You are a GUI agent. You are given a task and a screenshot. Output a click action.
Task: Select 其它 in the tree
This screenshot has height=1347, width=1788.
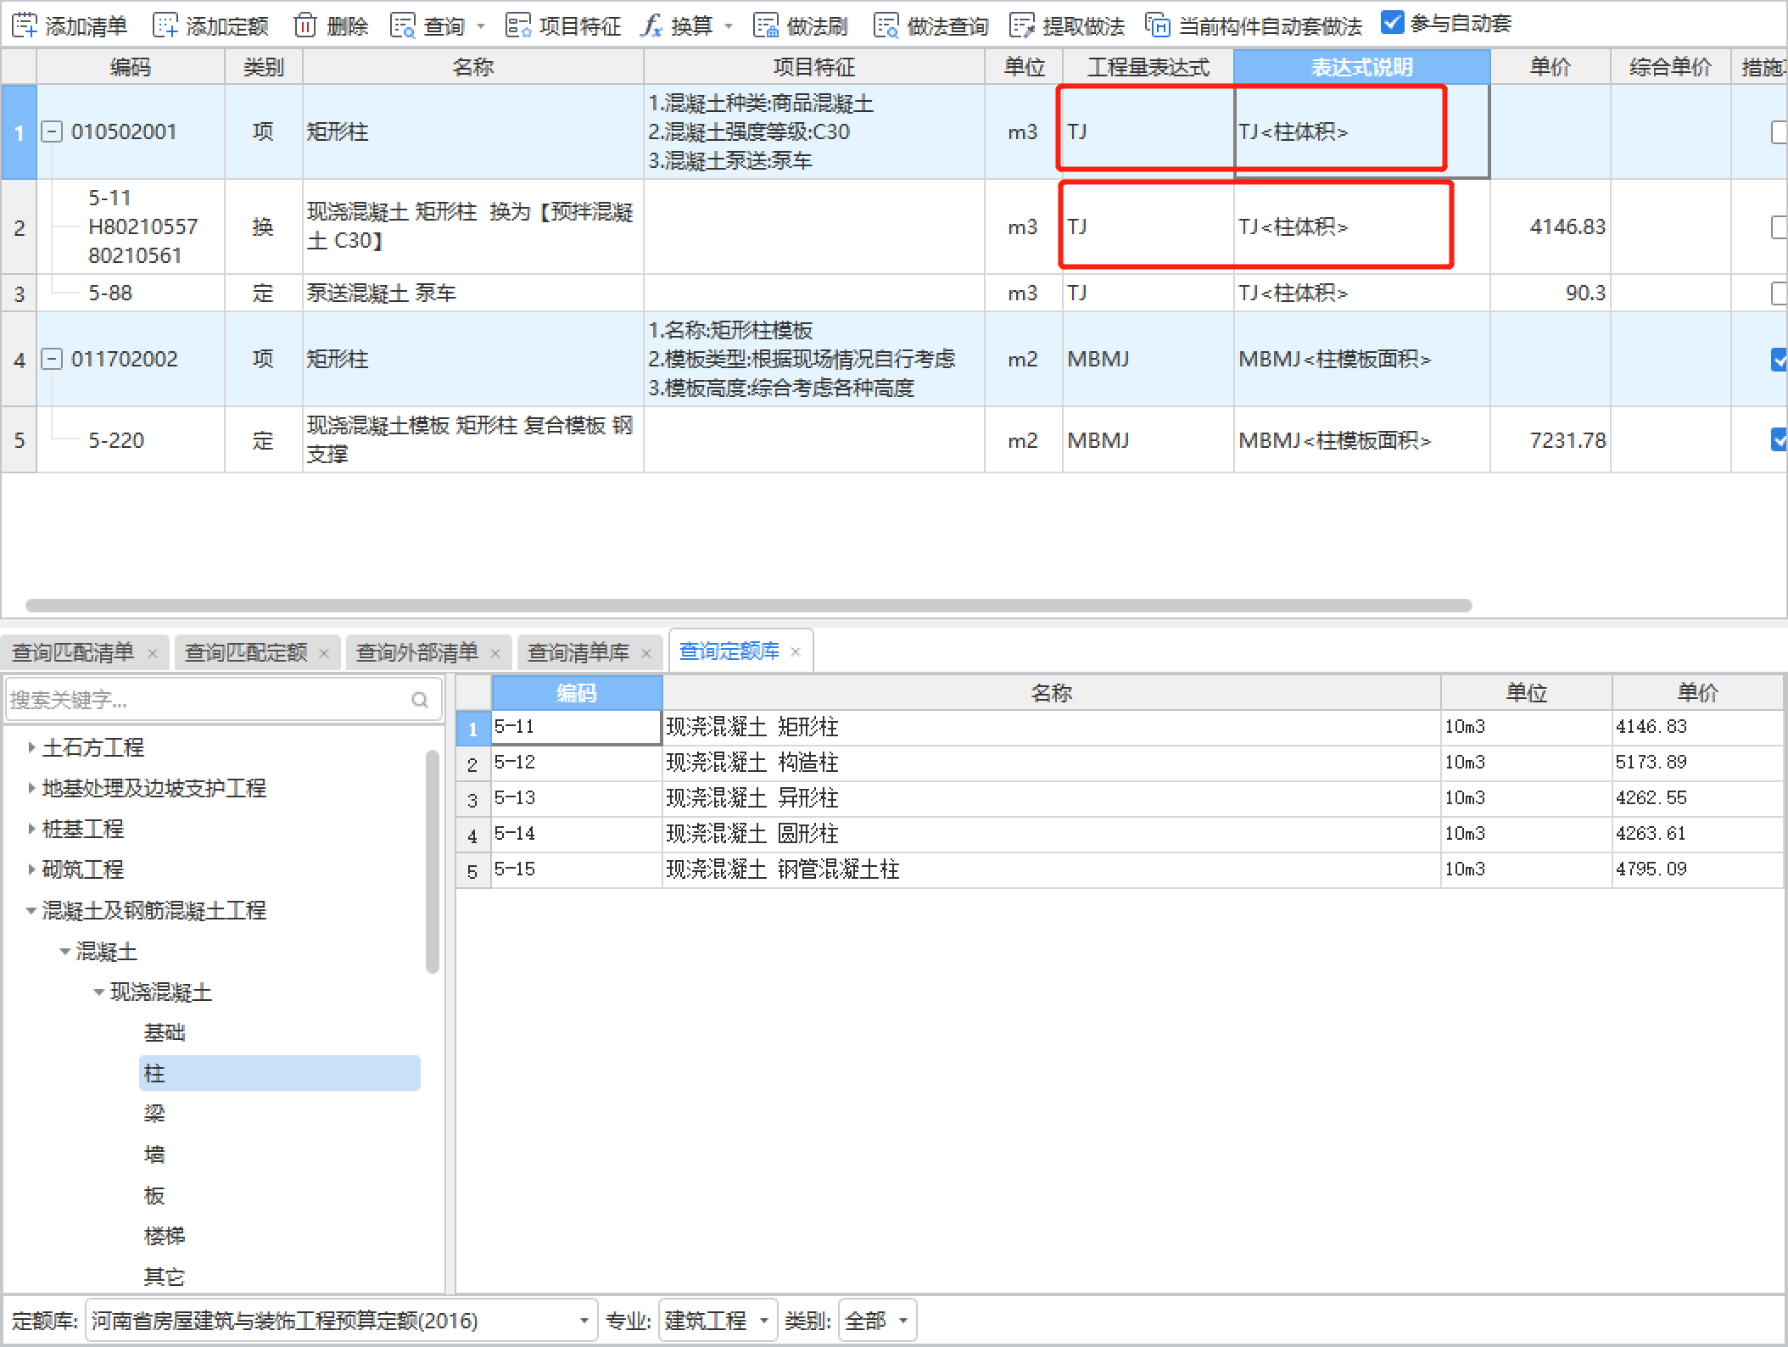[165, 1277]
